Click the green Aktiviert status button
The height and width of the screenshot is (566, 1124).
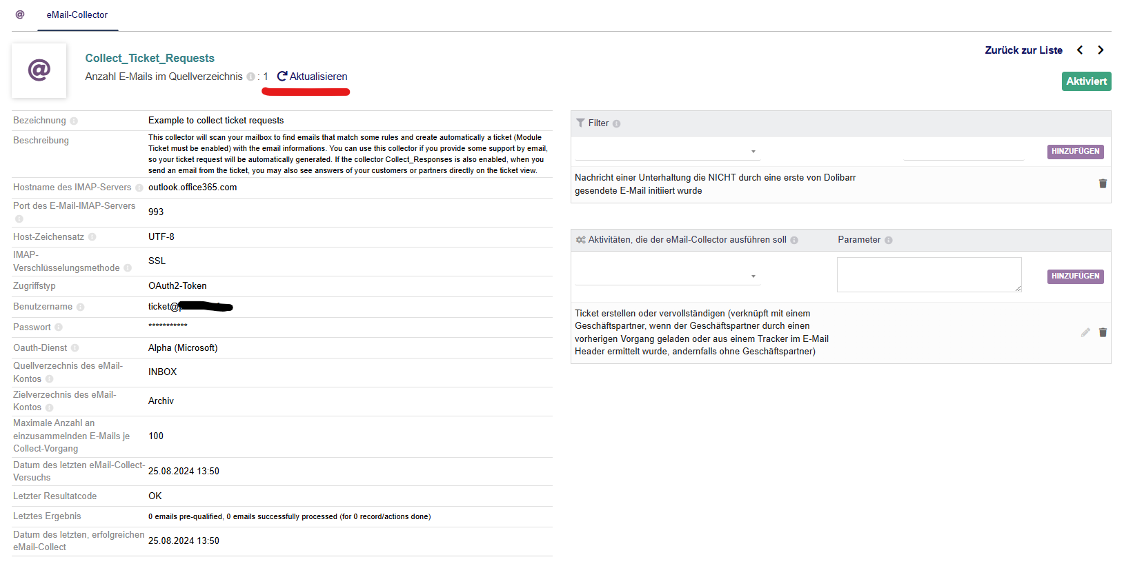pos(1086,81)
